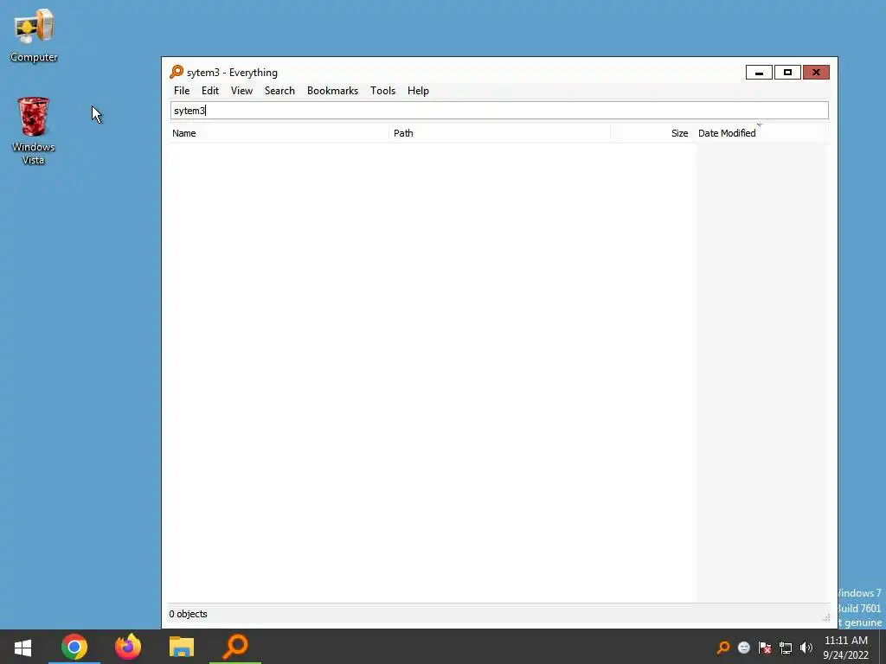Image resolution: width=886 pixels, height=664 pixels.
Task: Click the Everything magnifier icon in title bar
Action: click(177, 72)
